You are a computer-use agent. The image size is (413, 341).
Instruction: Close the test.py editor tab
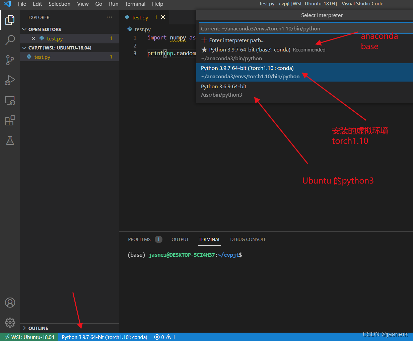coord(163,17)
